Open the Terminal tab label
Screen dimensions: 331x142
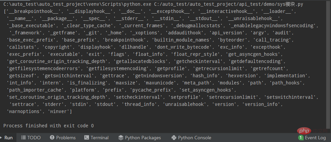(99, 138)
